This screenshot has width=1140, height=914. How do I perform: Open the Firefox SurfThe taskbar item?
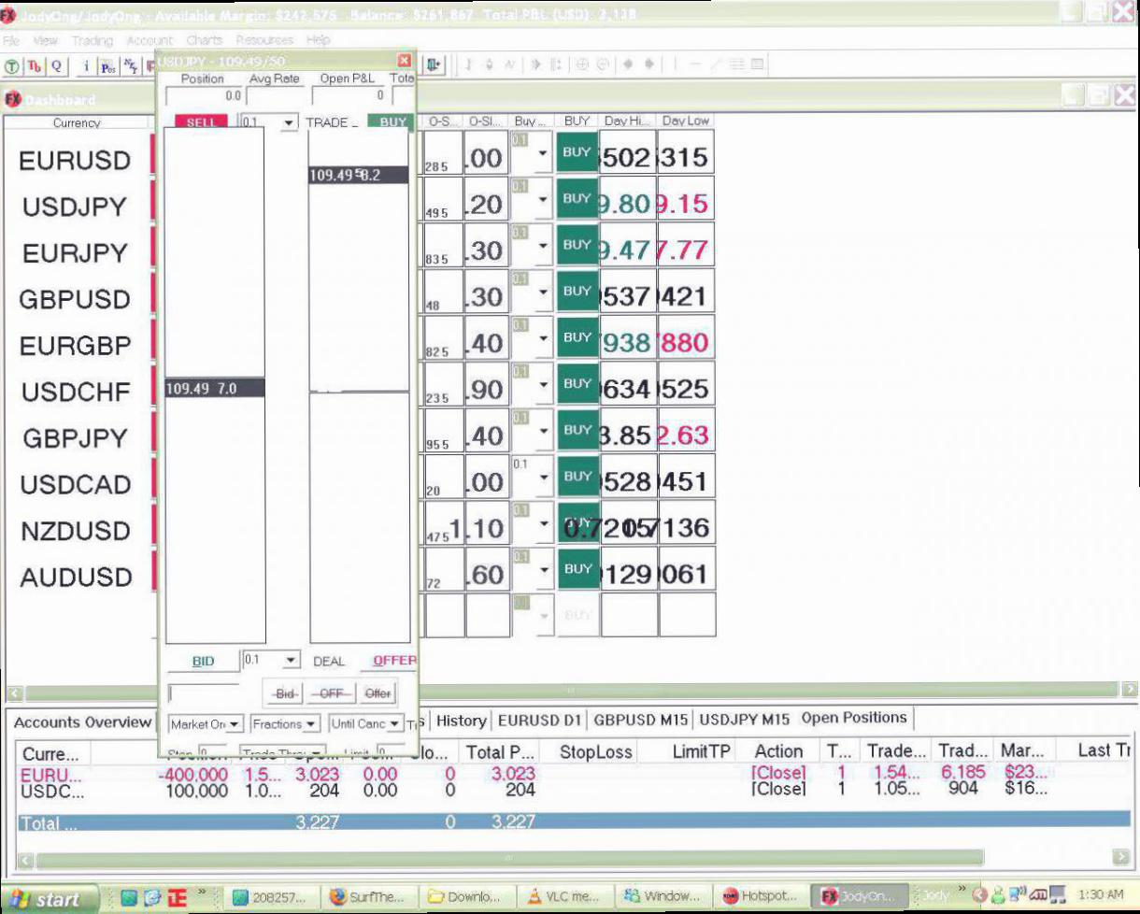[x=368, y=897]
